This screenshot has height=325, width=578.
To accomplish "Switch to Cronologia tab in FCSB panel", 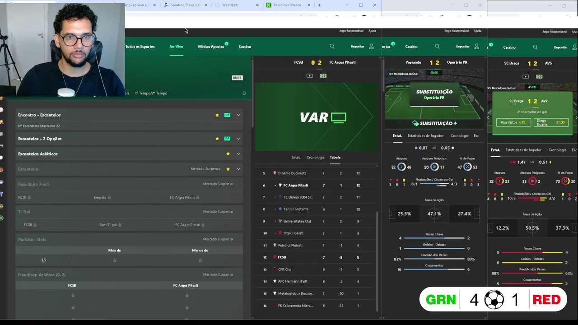I will tap(315, 158).
